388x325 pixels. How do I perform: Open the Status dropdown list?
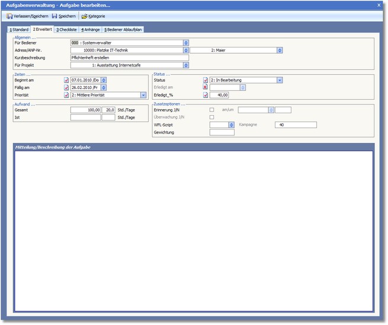pyautogui.click(x=280, y=80)
